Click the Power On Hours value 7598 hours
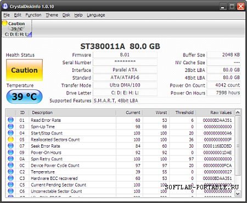The width and height of the screenshot is (247, 203). [223, 93]
